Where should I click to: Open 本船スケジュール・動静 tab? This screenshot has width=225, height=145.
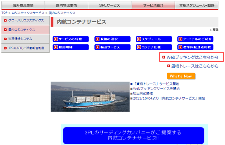click(197, 5)
